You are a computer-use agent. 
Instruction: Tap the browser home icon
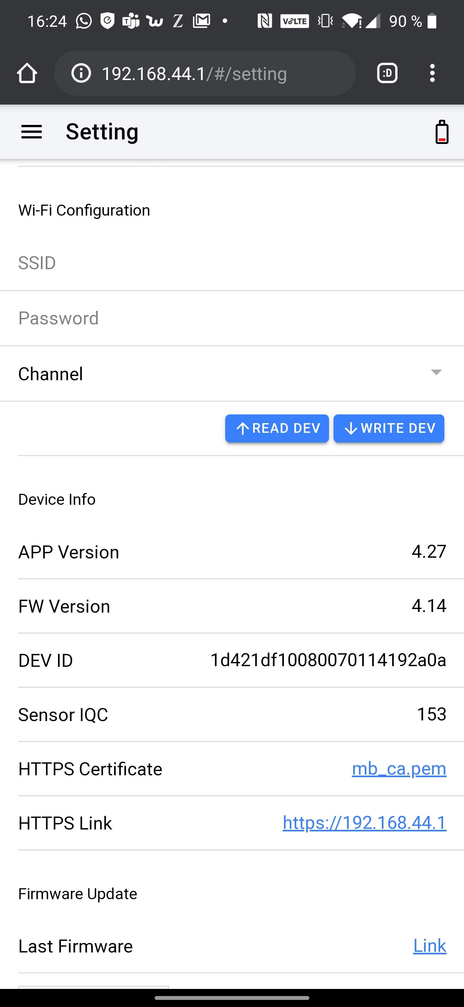[x=27, y=73]
